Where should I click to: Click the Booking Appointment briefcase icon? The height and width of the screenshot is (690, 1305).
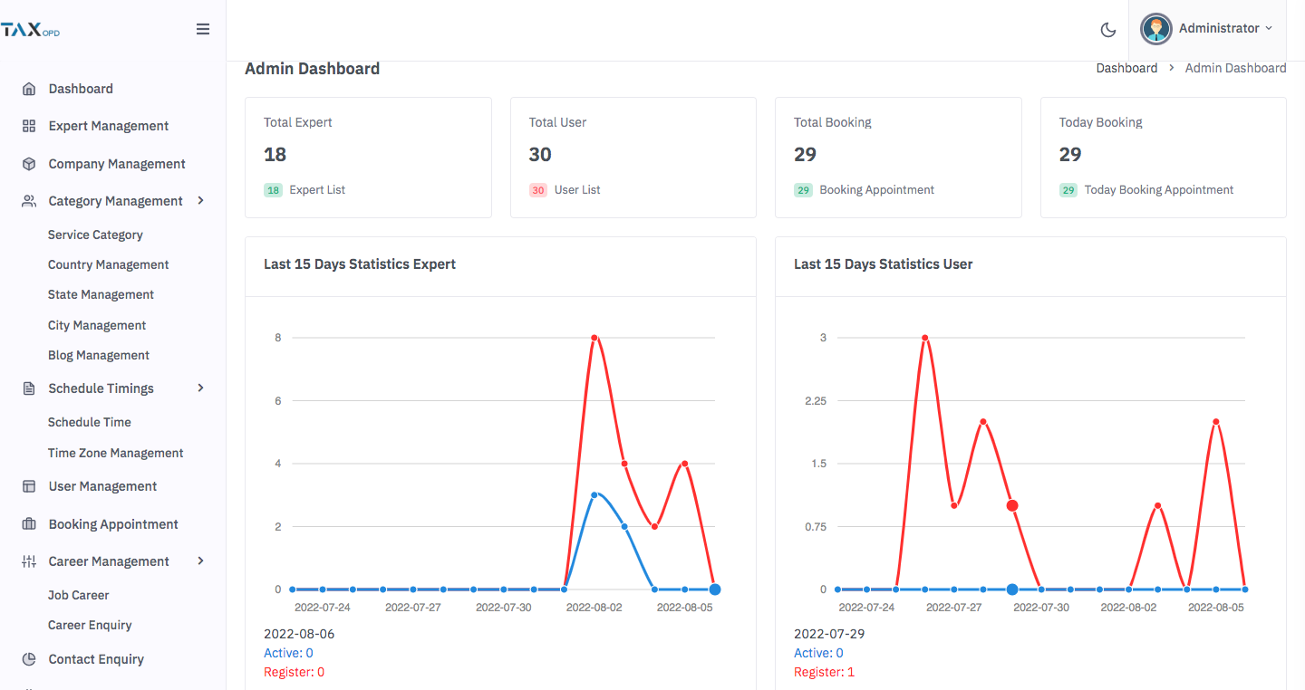pos(29,524)
